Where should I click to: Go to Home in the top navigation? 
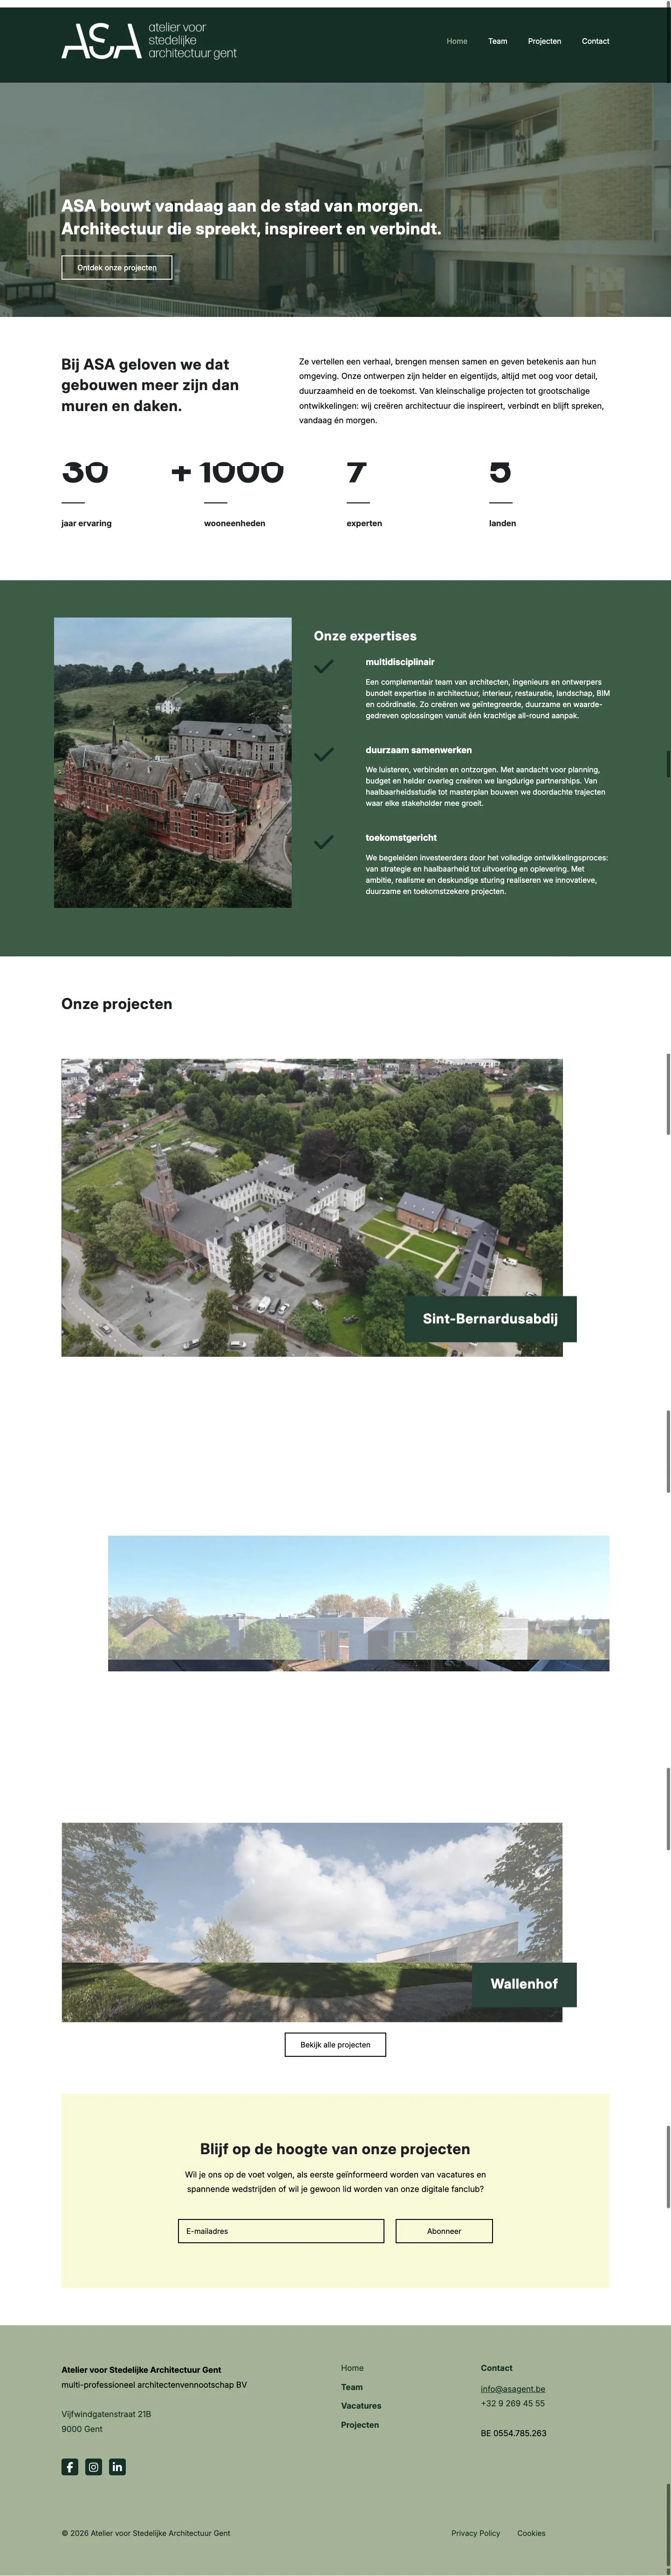pyautogui.click(x=457, y=41)
